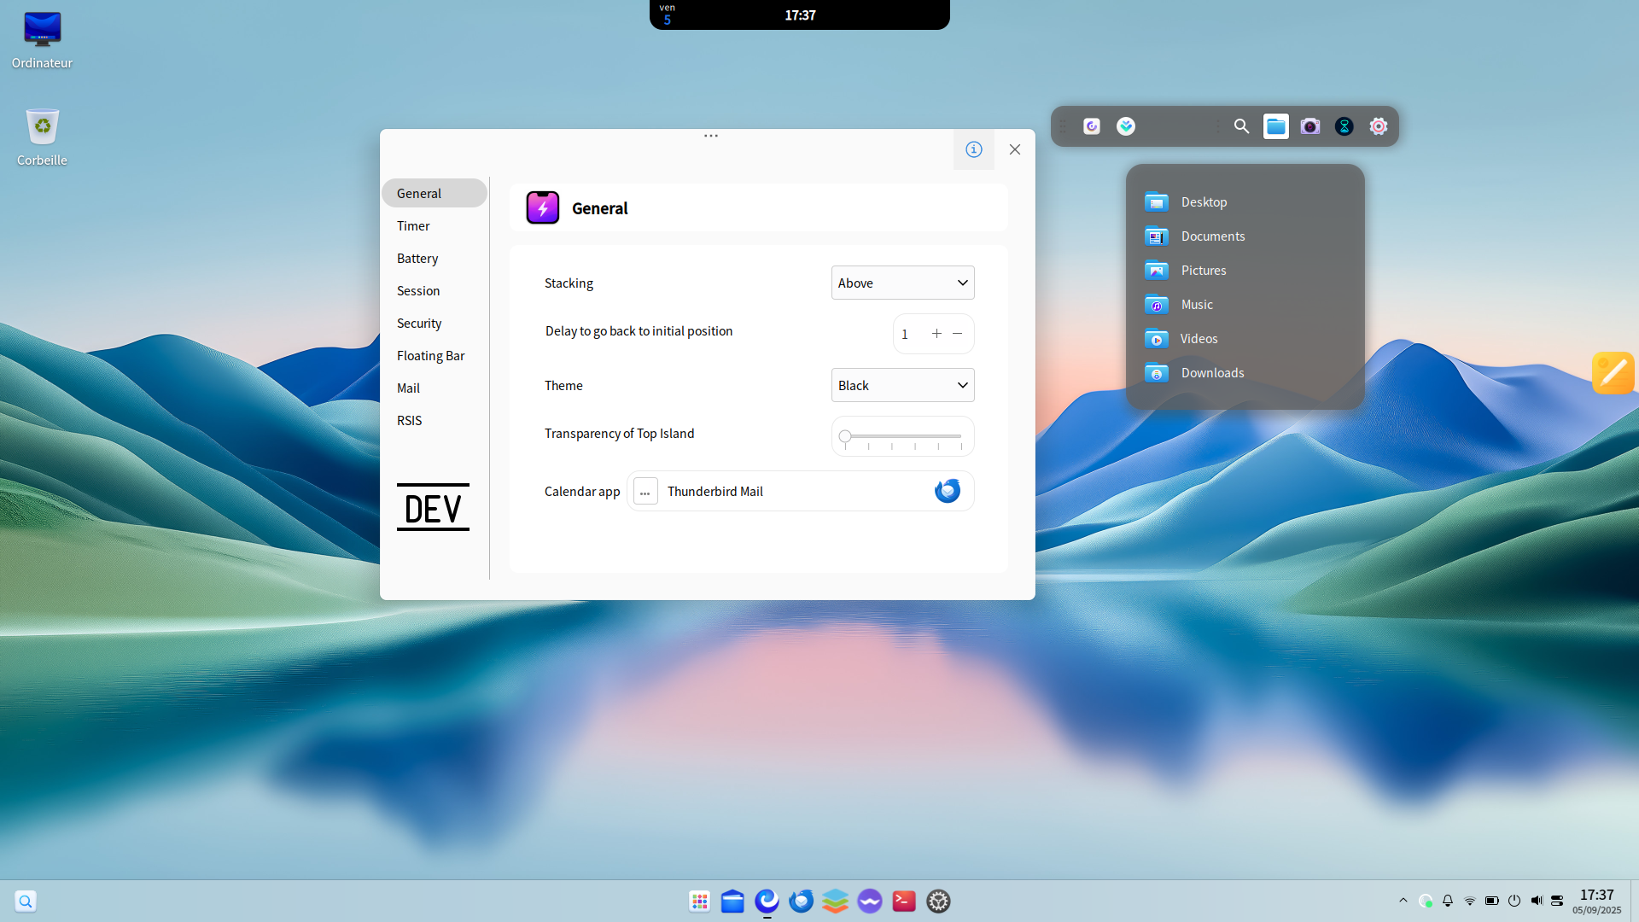Open the Downloads folder in popup list
This screenshot has width=1639, height=922.
click(1212, 373)
